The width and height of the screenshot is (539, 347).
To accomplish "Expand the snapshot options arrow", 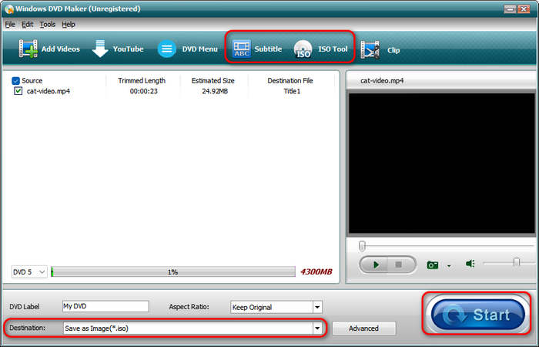I will pyautogui.click(x=449, y=266).
